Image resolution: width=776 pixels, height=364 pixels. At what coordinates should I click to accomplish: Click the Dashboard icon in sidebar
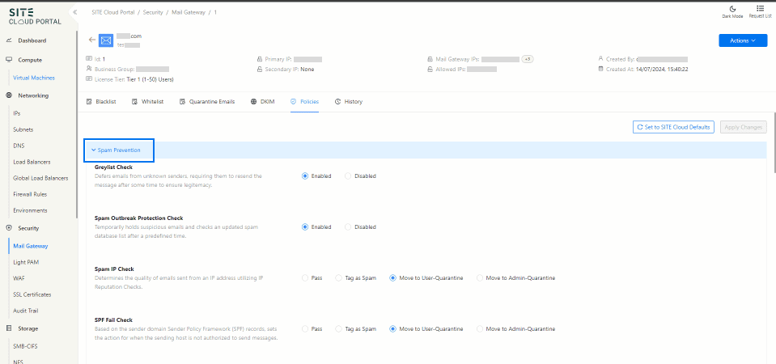[9, 40]
